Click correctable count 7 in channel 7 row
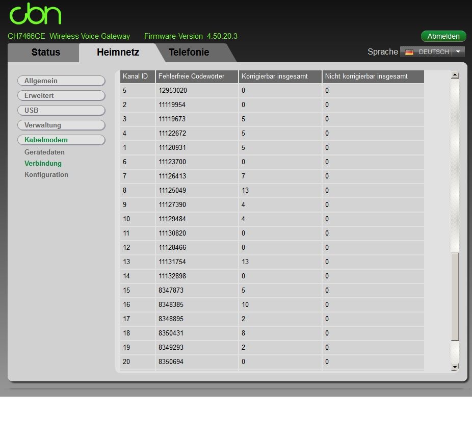 (243, 176)
